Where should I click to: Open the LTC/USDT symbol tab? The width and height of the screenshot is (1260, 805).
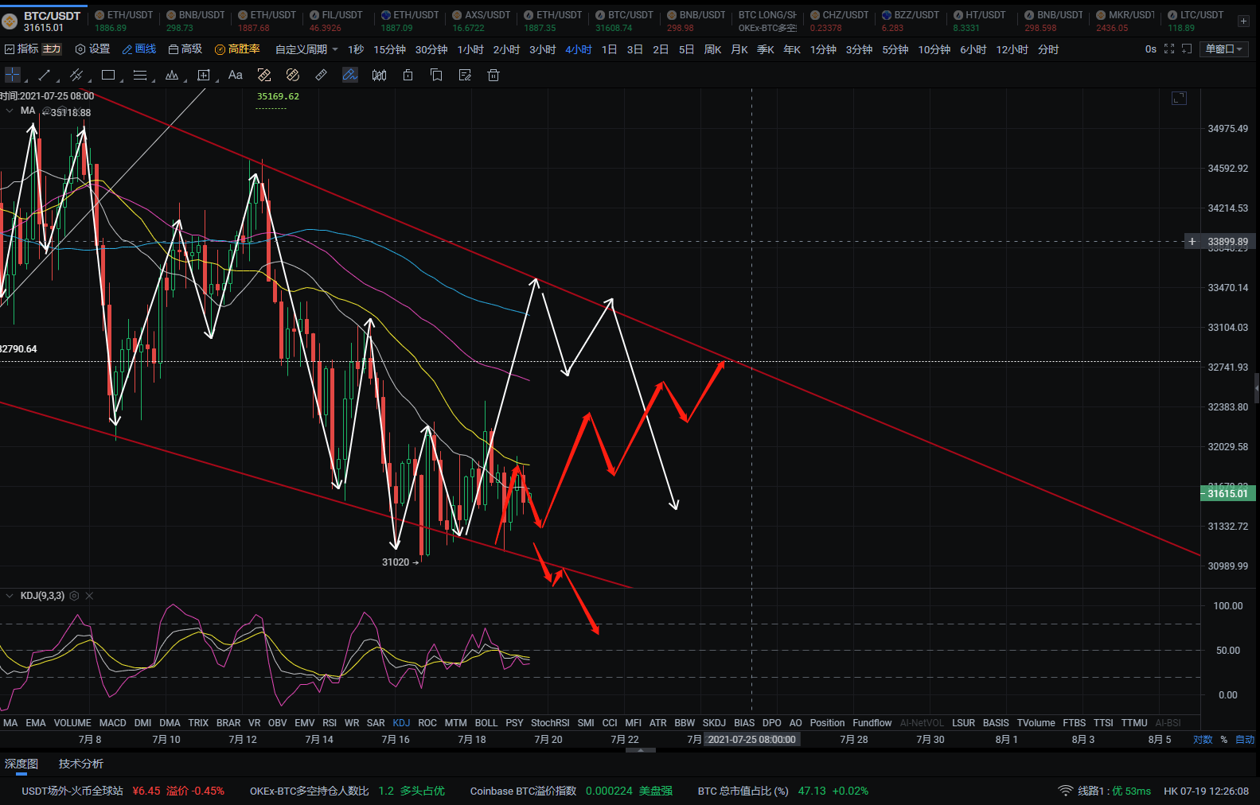click(1196, 21)
